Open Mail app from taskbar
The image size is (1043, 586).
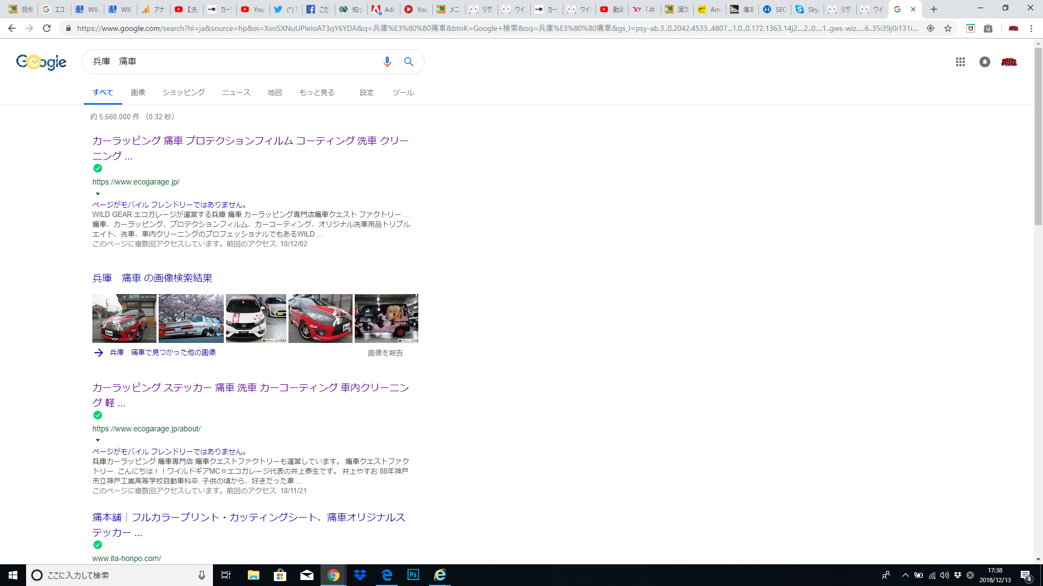307,575
